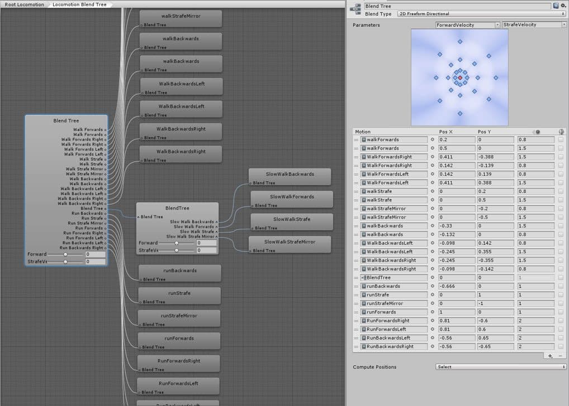The width and height of the screenshot is (569, 406).
Task: Click the mirror icon in the Motion list header
Action: point(562,132)
